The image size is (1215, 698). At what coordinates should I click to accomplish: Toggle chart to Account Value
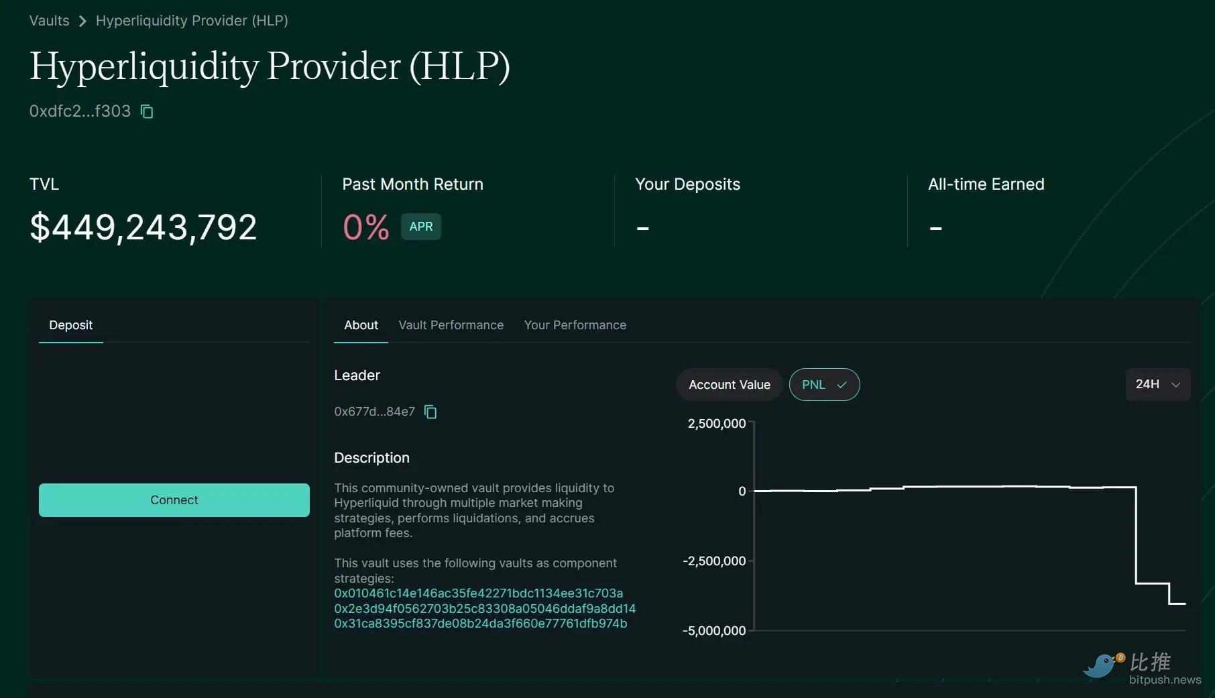pyautogui.click(x=729, y=385)
